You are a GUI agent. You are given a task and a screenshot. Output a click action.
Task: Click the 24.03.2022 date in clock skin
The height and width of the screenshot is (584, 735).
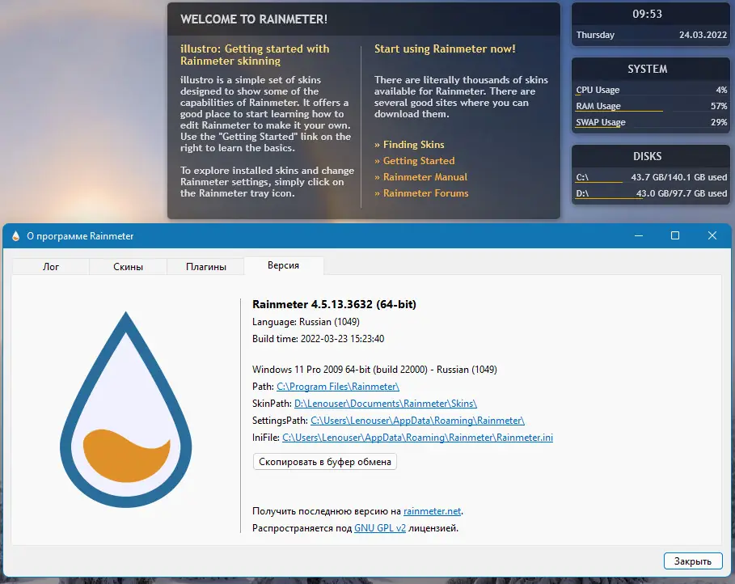point(703,35)
